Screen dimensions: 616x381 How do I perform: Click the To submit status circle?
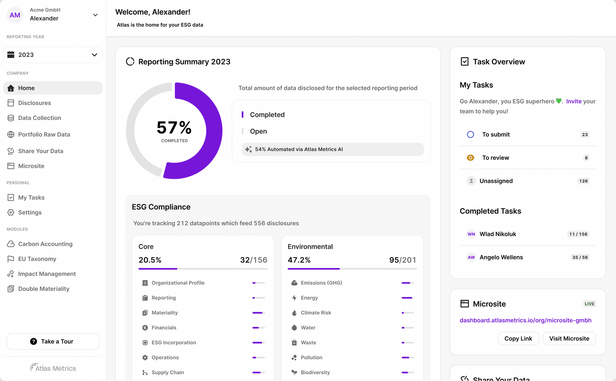pyautogui.click(x=470, y=135)
